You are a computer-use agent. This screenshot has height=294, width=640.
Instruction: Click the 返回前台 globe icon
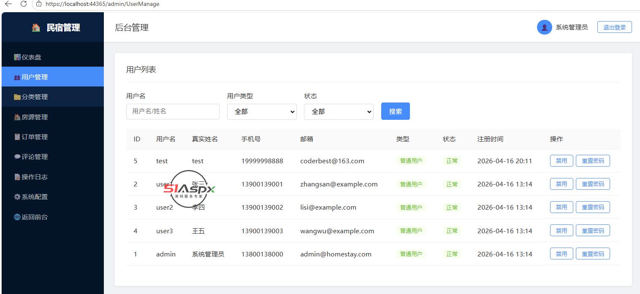point(17,217)
